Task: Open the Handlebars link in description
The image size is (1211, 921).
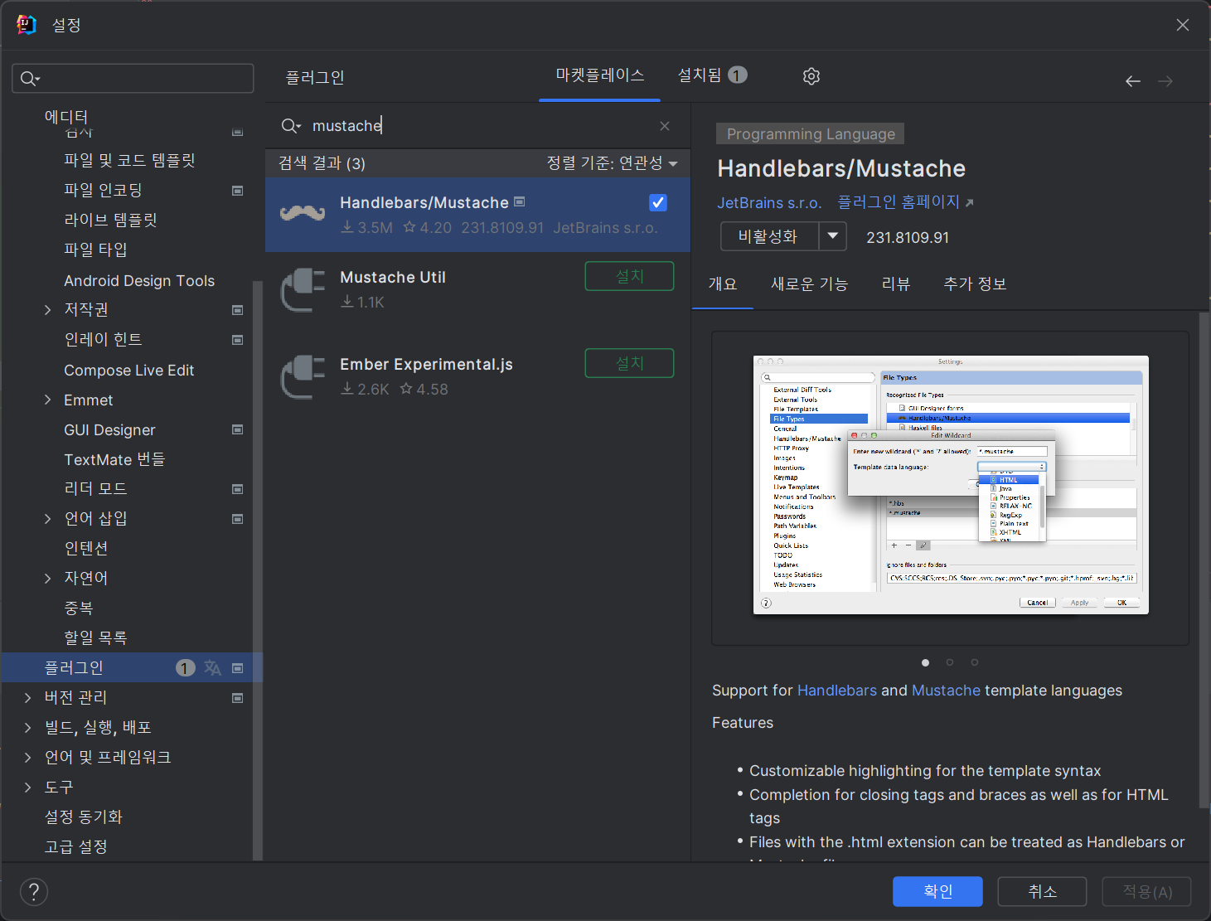Action: 837,691
